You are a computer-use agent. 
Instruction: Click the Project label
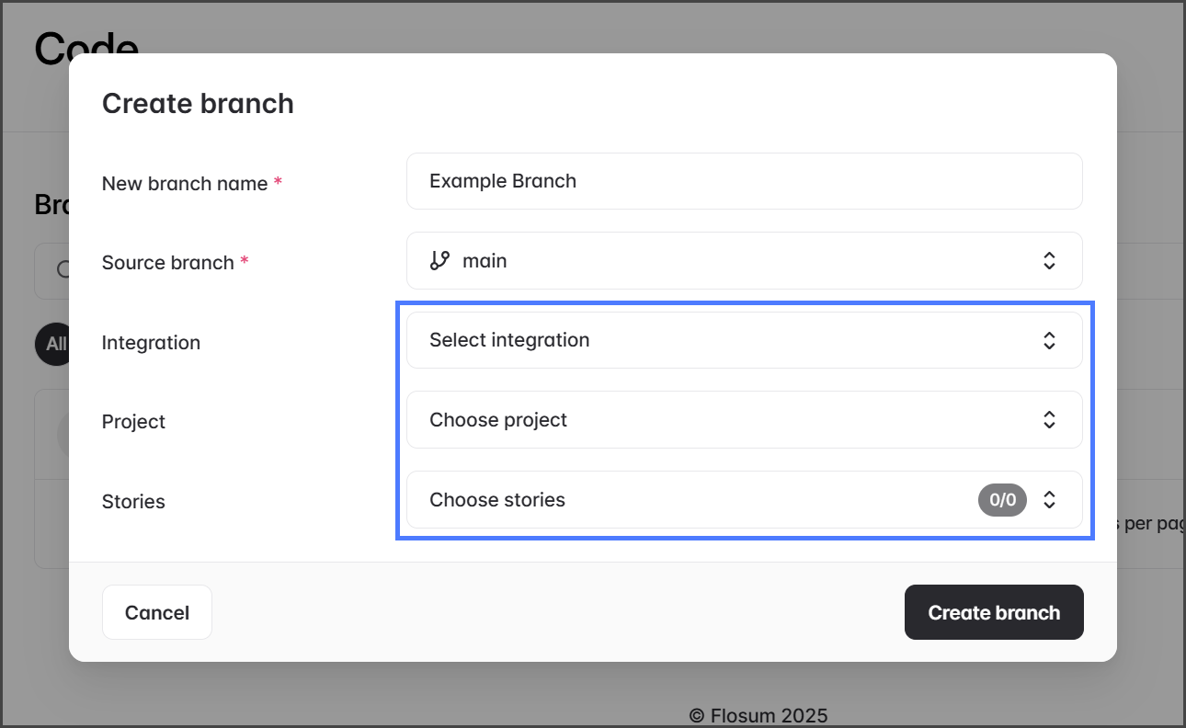tap(133, 422)
